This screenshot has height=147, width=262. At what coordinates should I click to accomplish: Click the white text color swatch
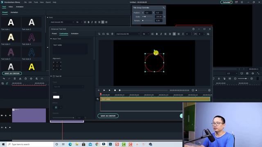pyautogui.click(x=56, y=97)
